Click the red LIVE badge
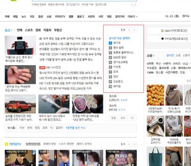 click(x=42, y=67)
